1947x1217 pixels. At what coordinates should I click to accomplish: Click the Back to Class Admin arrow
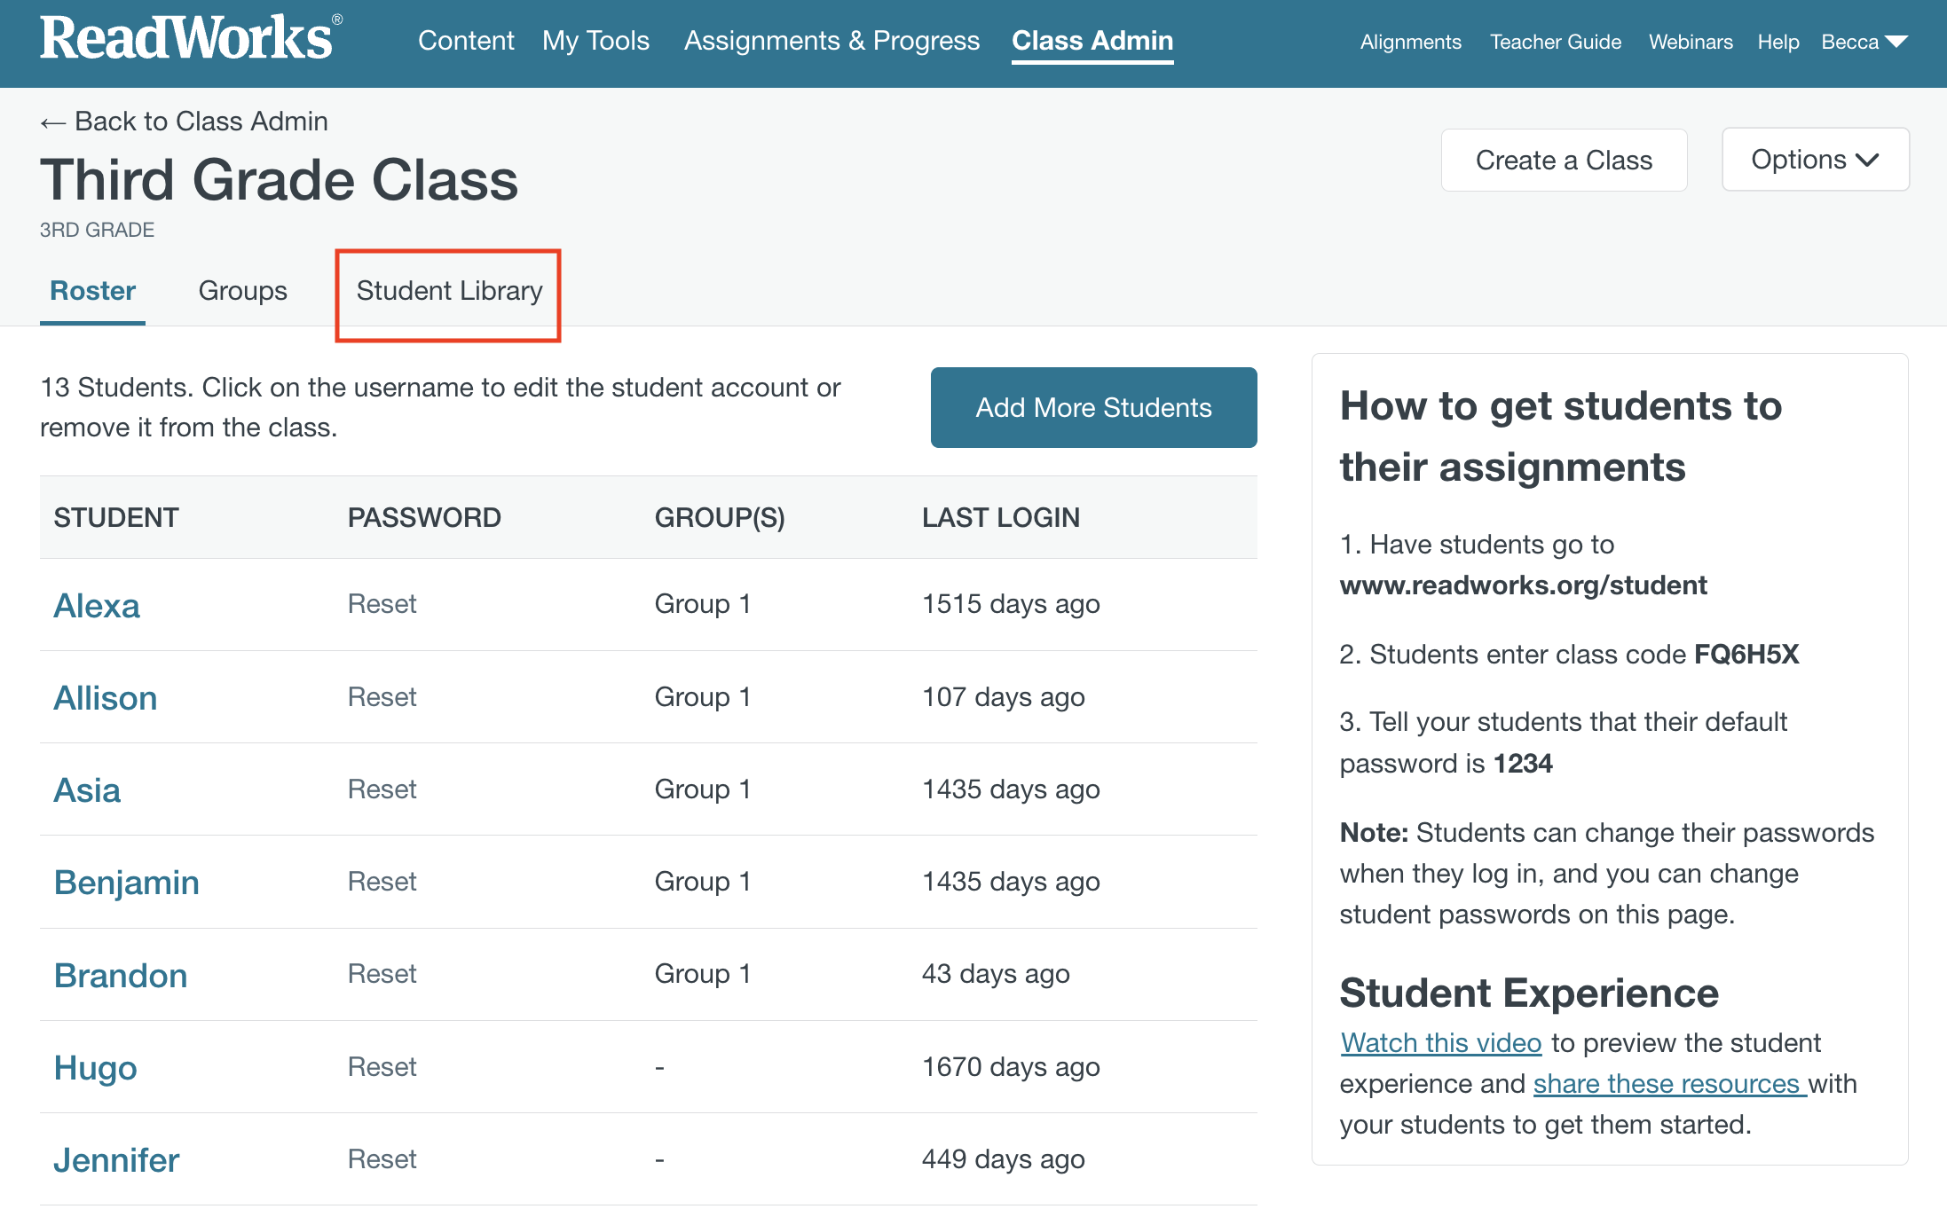(53, 122)
